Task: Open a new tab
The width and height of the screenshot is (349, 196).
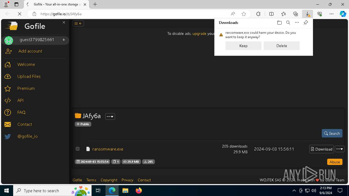Action: coord(95,4)
